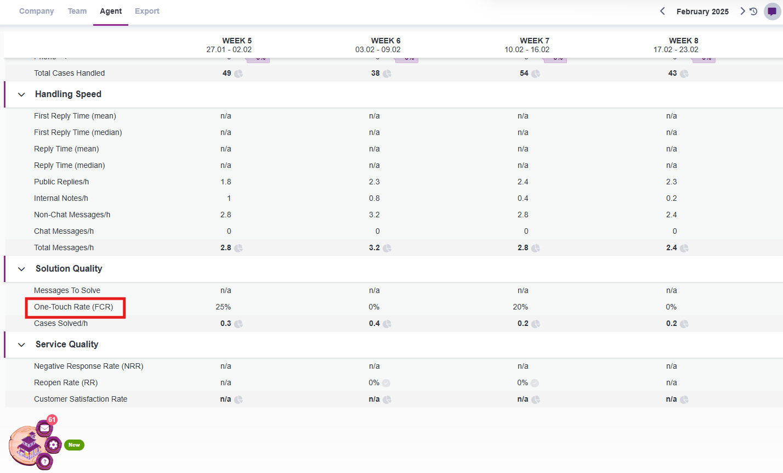Screen dimensions: 783x473
Task: Switch to the Company tab
Action: tap(36, 11)
